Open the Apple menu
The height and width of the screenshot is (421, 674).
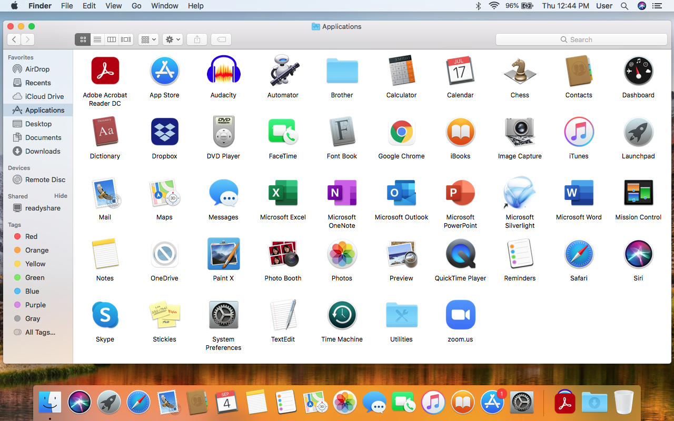(14, 6)
